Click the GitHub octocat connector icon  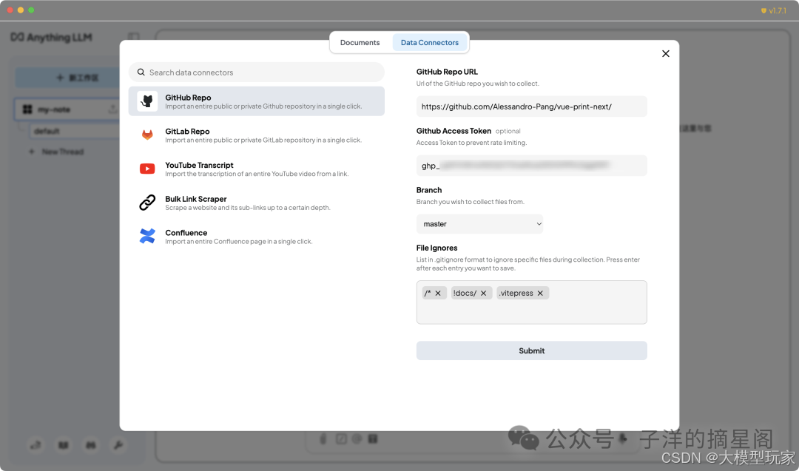tap(147, 101)
